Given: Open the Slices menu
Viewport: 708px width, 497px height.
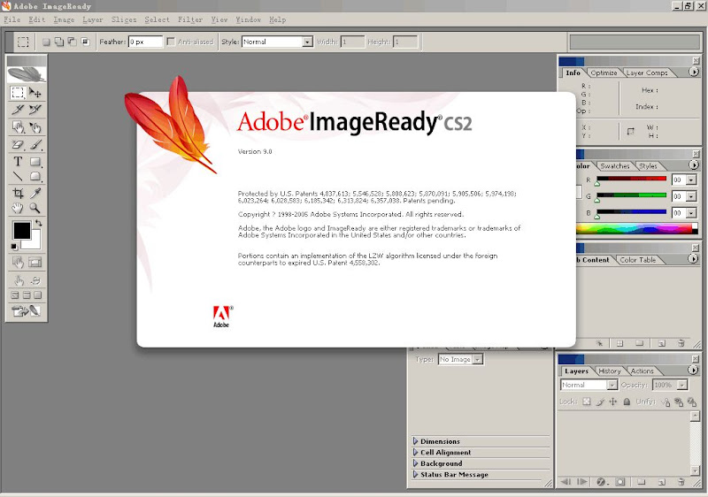Looking at the screenshot, I should pos(124,19).
